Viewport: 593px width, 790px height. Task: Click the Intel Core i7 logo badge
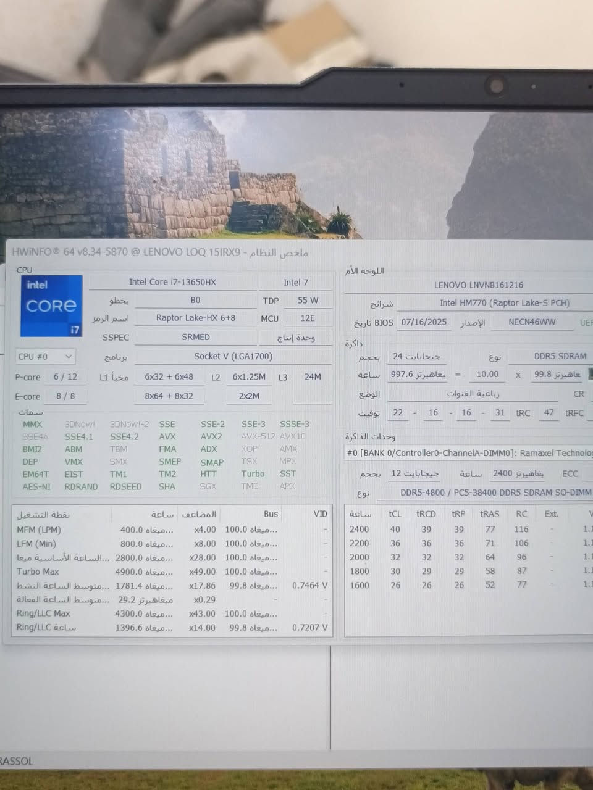51,306
